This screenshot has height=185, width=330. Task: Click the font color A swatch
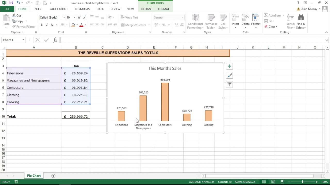coord(81,25)
